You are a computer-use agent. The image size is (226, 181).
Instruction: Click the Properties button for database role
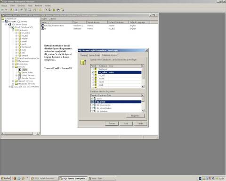[135, 115]
